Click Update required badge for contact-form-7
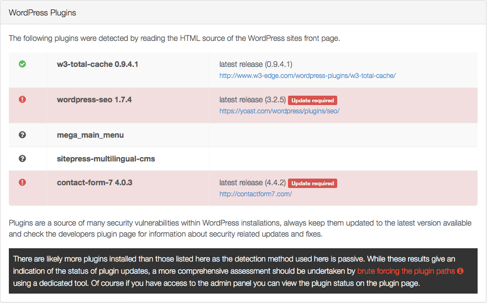Viewport: 487px width, 303px height. [312, 184]
